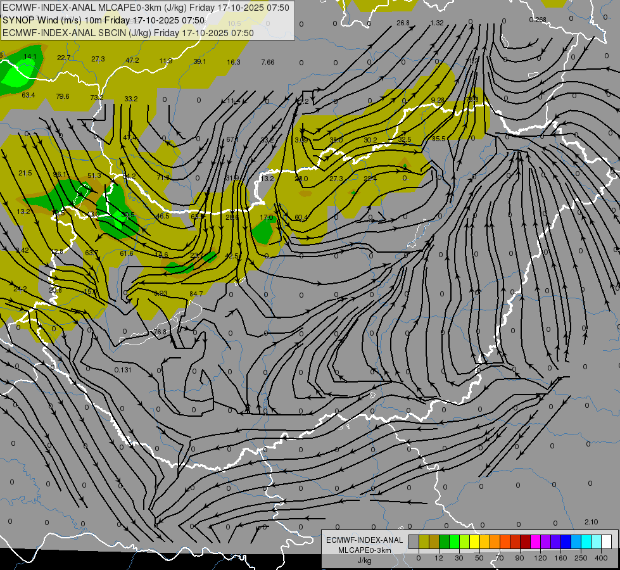Select the yellow legend color swatch
Viewport: 620px width, 570px height.
[x=474, y=542]
